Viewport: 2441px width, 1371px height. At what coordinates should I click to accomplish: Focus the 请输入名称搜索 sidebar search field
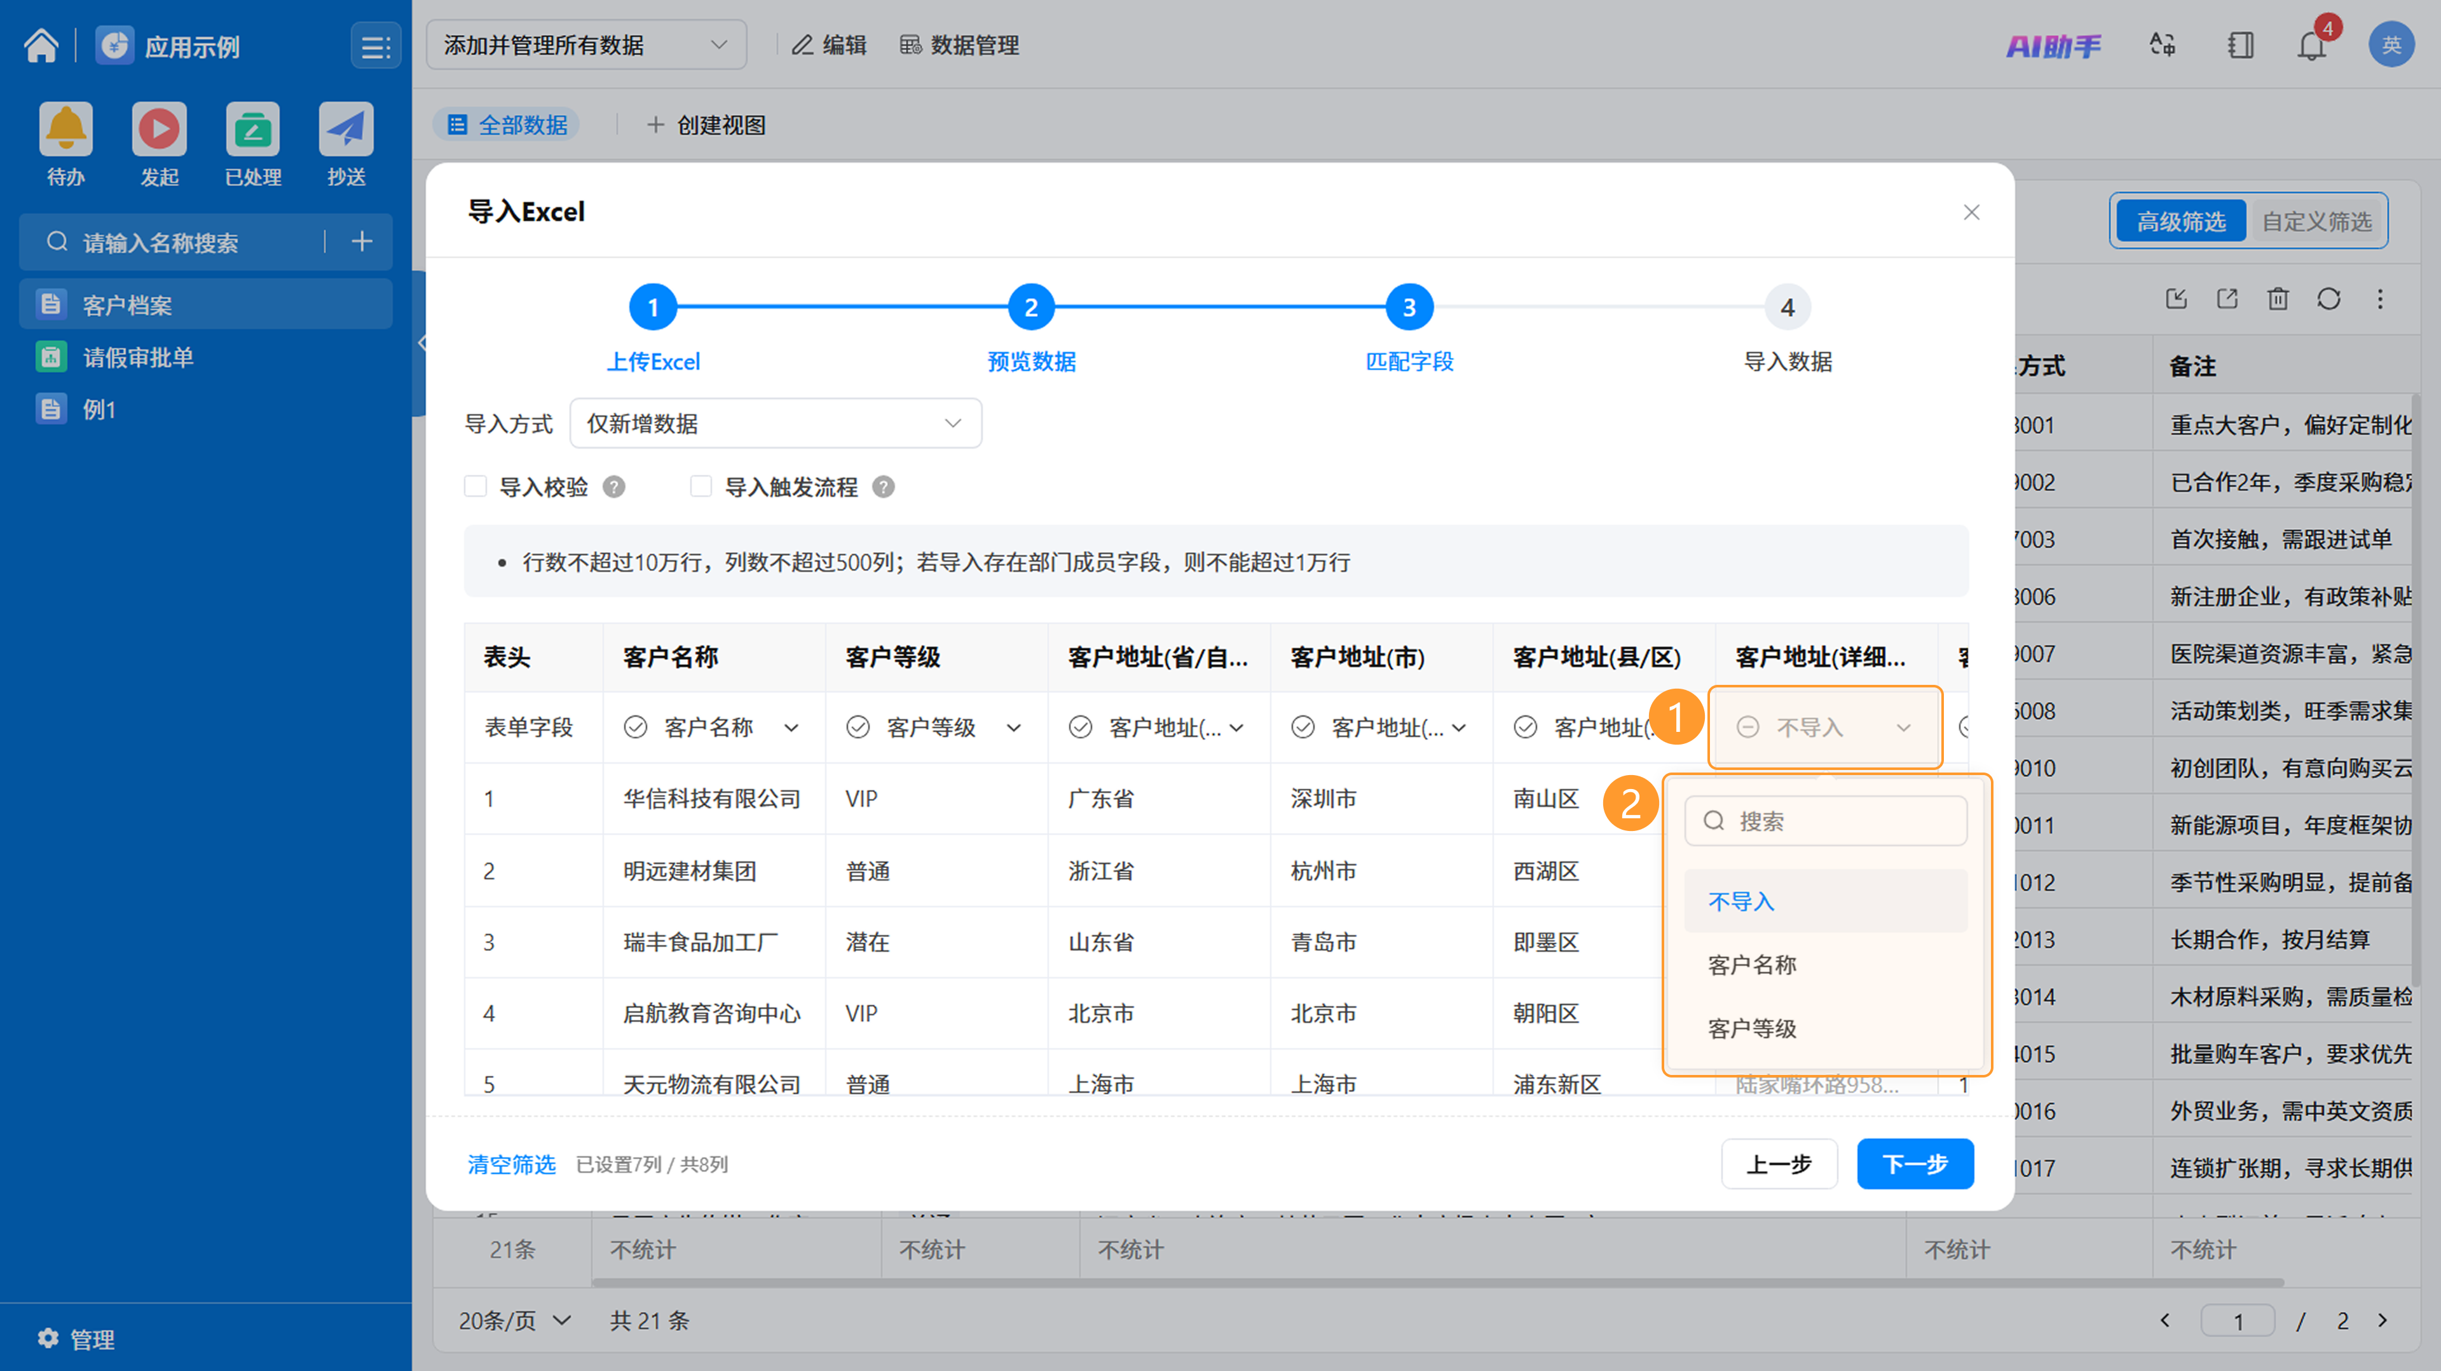click(x=180, y=243)
